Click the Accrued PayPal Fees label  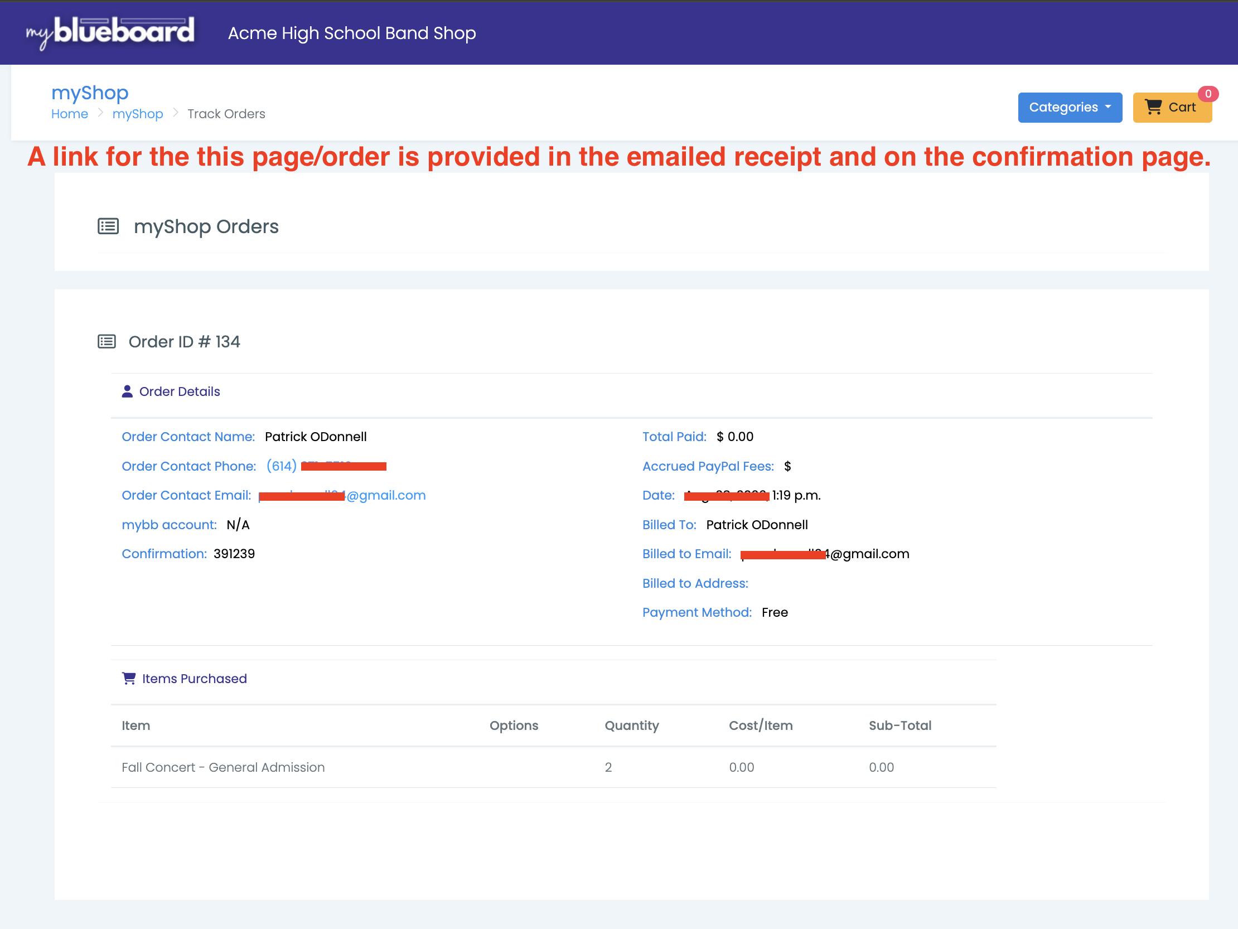pyautogui.click(x=708, y=466)
